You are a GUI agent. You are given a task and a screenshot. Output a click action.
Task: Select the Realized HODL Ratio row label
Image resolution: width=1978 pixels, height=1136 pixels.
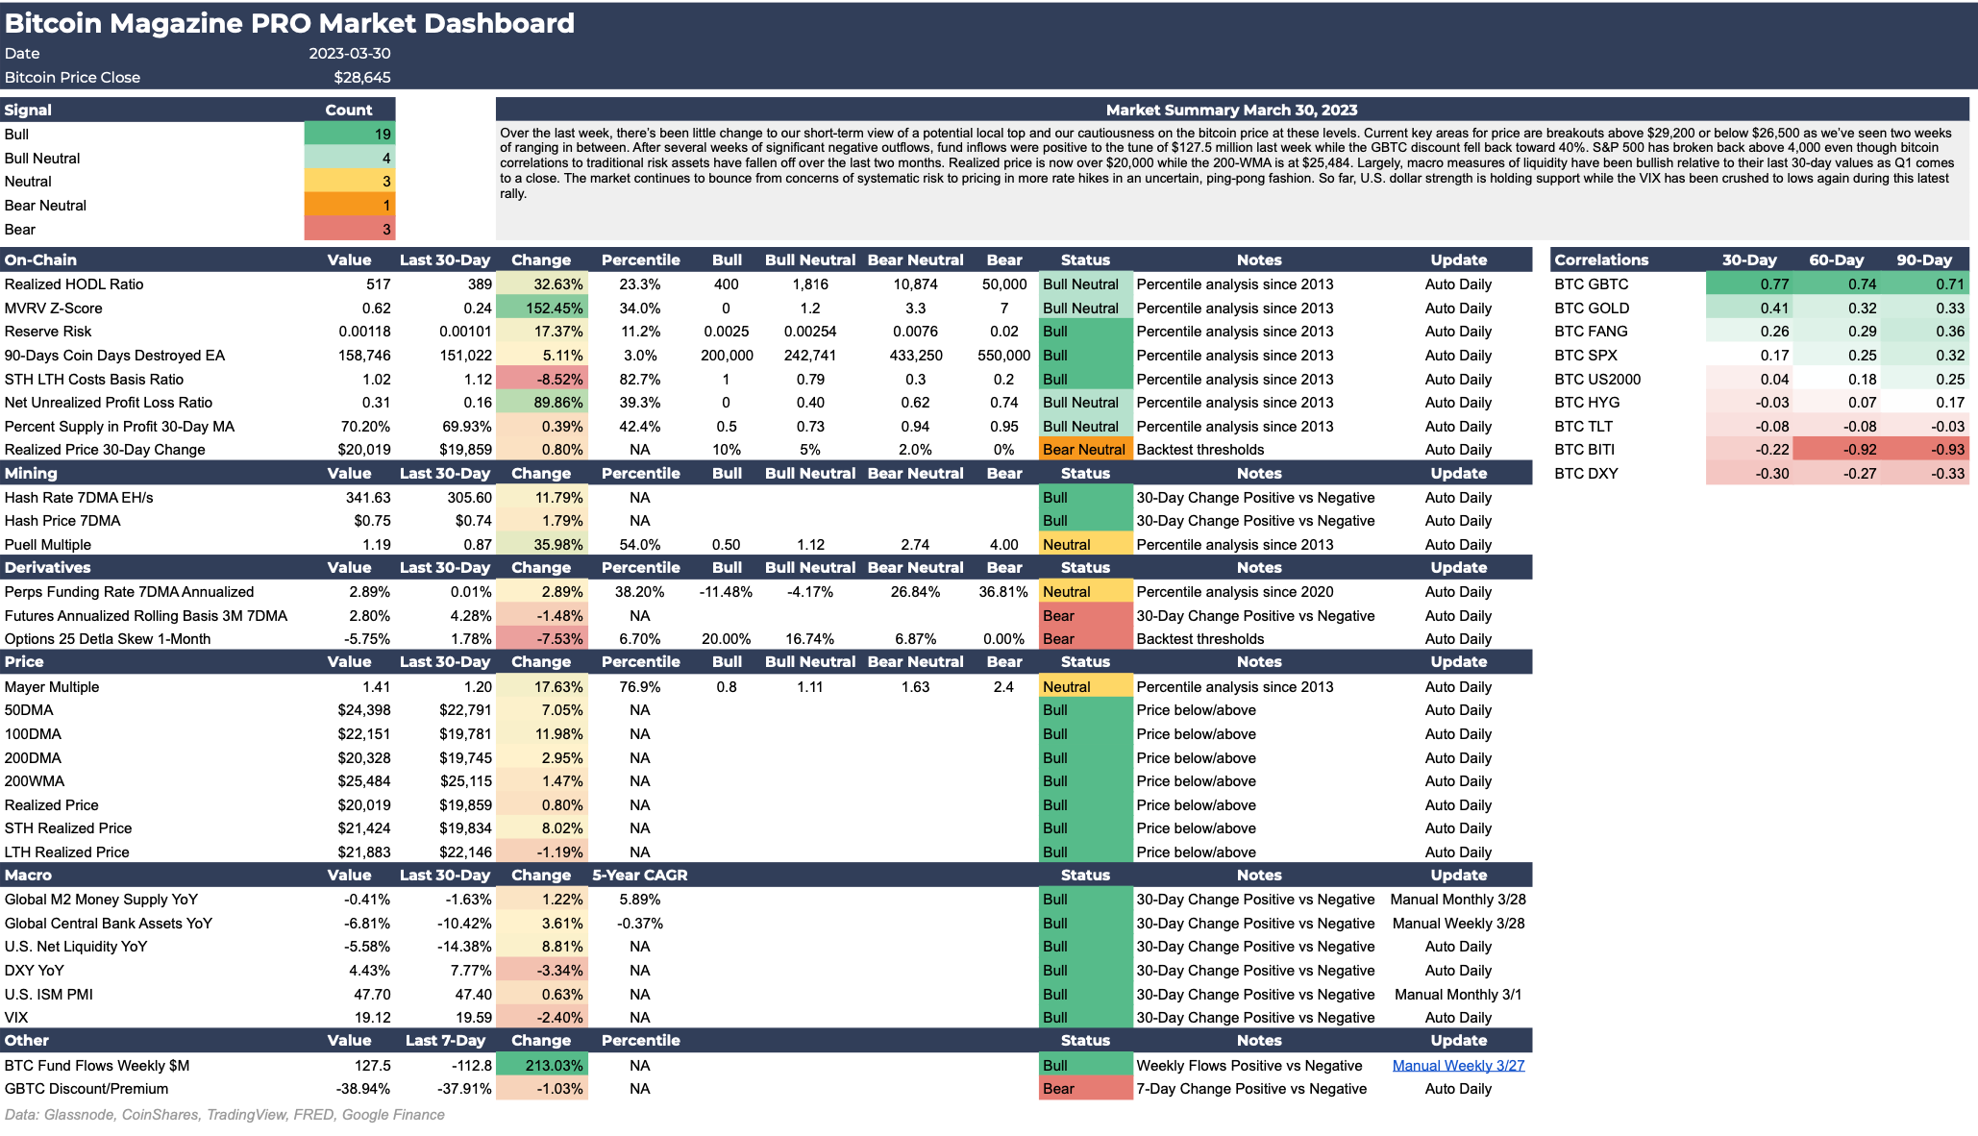tap(74, 284)
